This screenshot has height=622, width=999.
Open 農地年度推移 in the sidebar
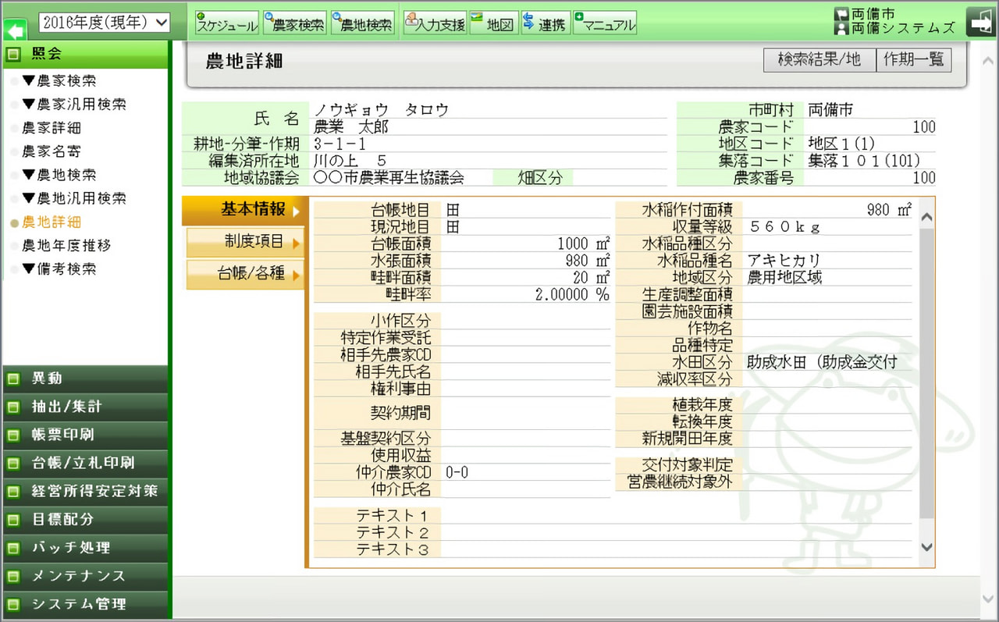pos(66,246)
